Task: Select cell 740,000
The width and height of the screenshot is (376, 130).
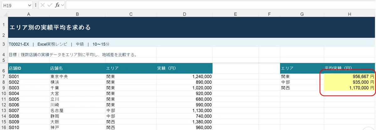Action: (x=184, y=116)
